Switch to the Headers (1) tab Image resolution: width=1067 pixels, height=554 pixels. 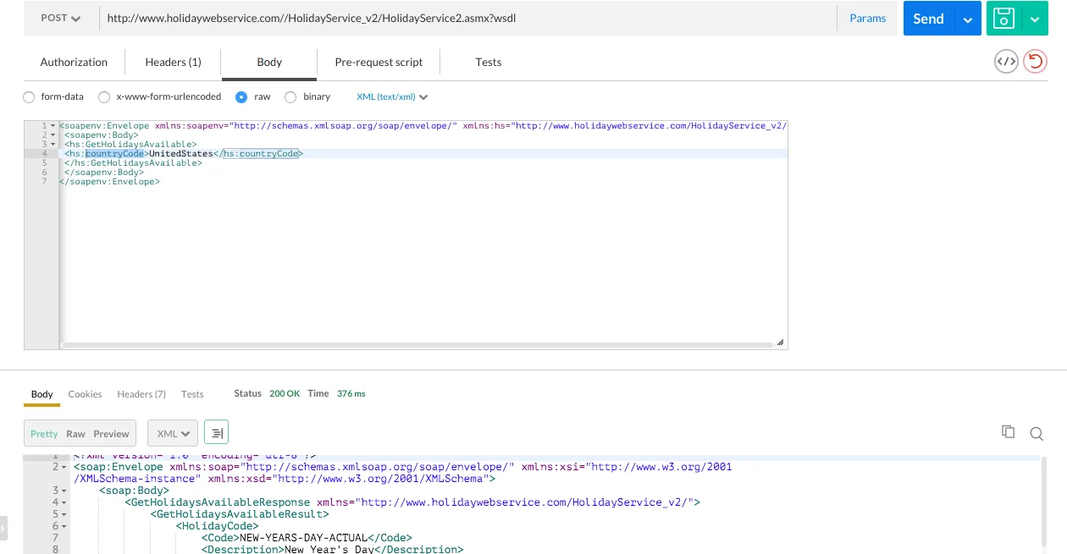[x=173, y=62]
